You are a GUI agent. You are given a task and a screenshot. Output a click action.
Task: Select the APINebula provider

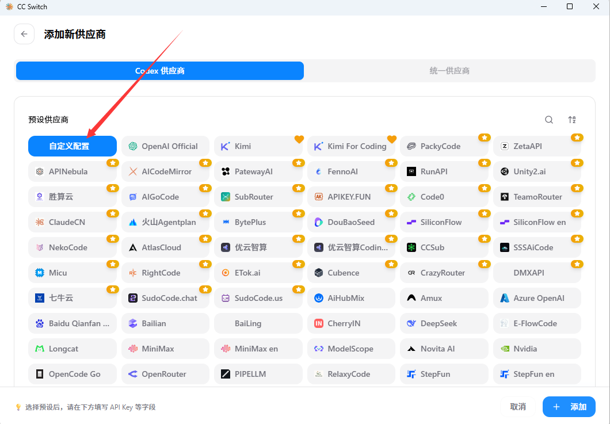[x=73, y=171]
